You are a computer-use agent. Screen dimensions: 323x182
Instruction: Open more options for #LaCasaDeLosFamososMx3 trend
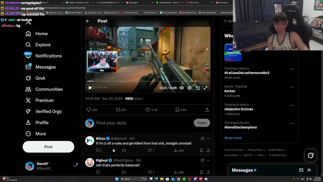[x=292, y=69]
